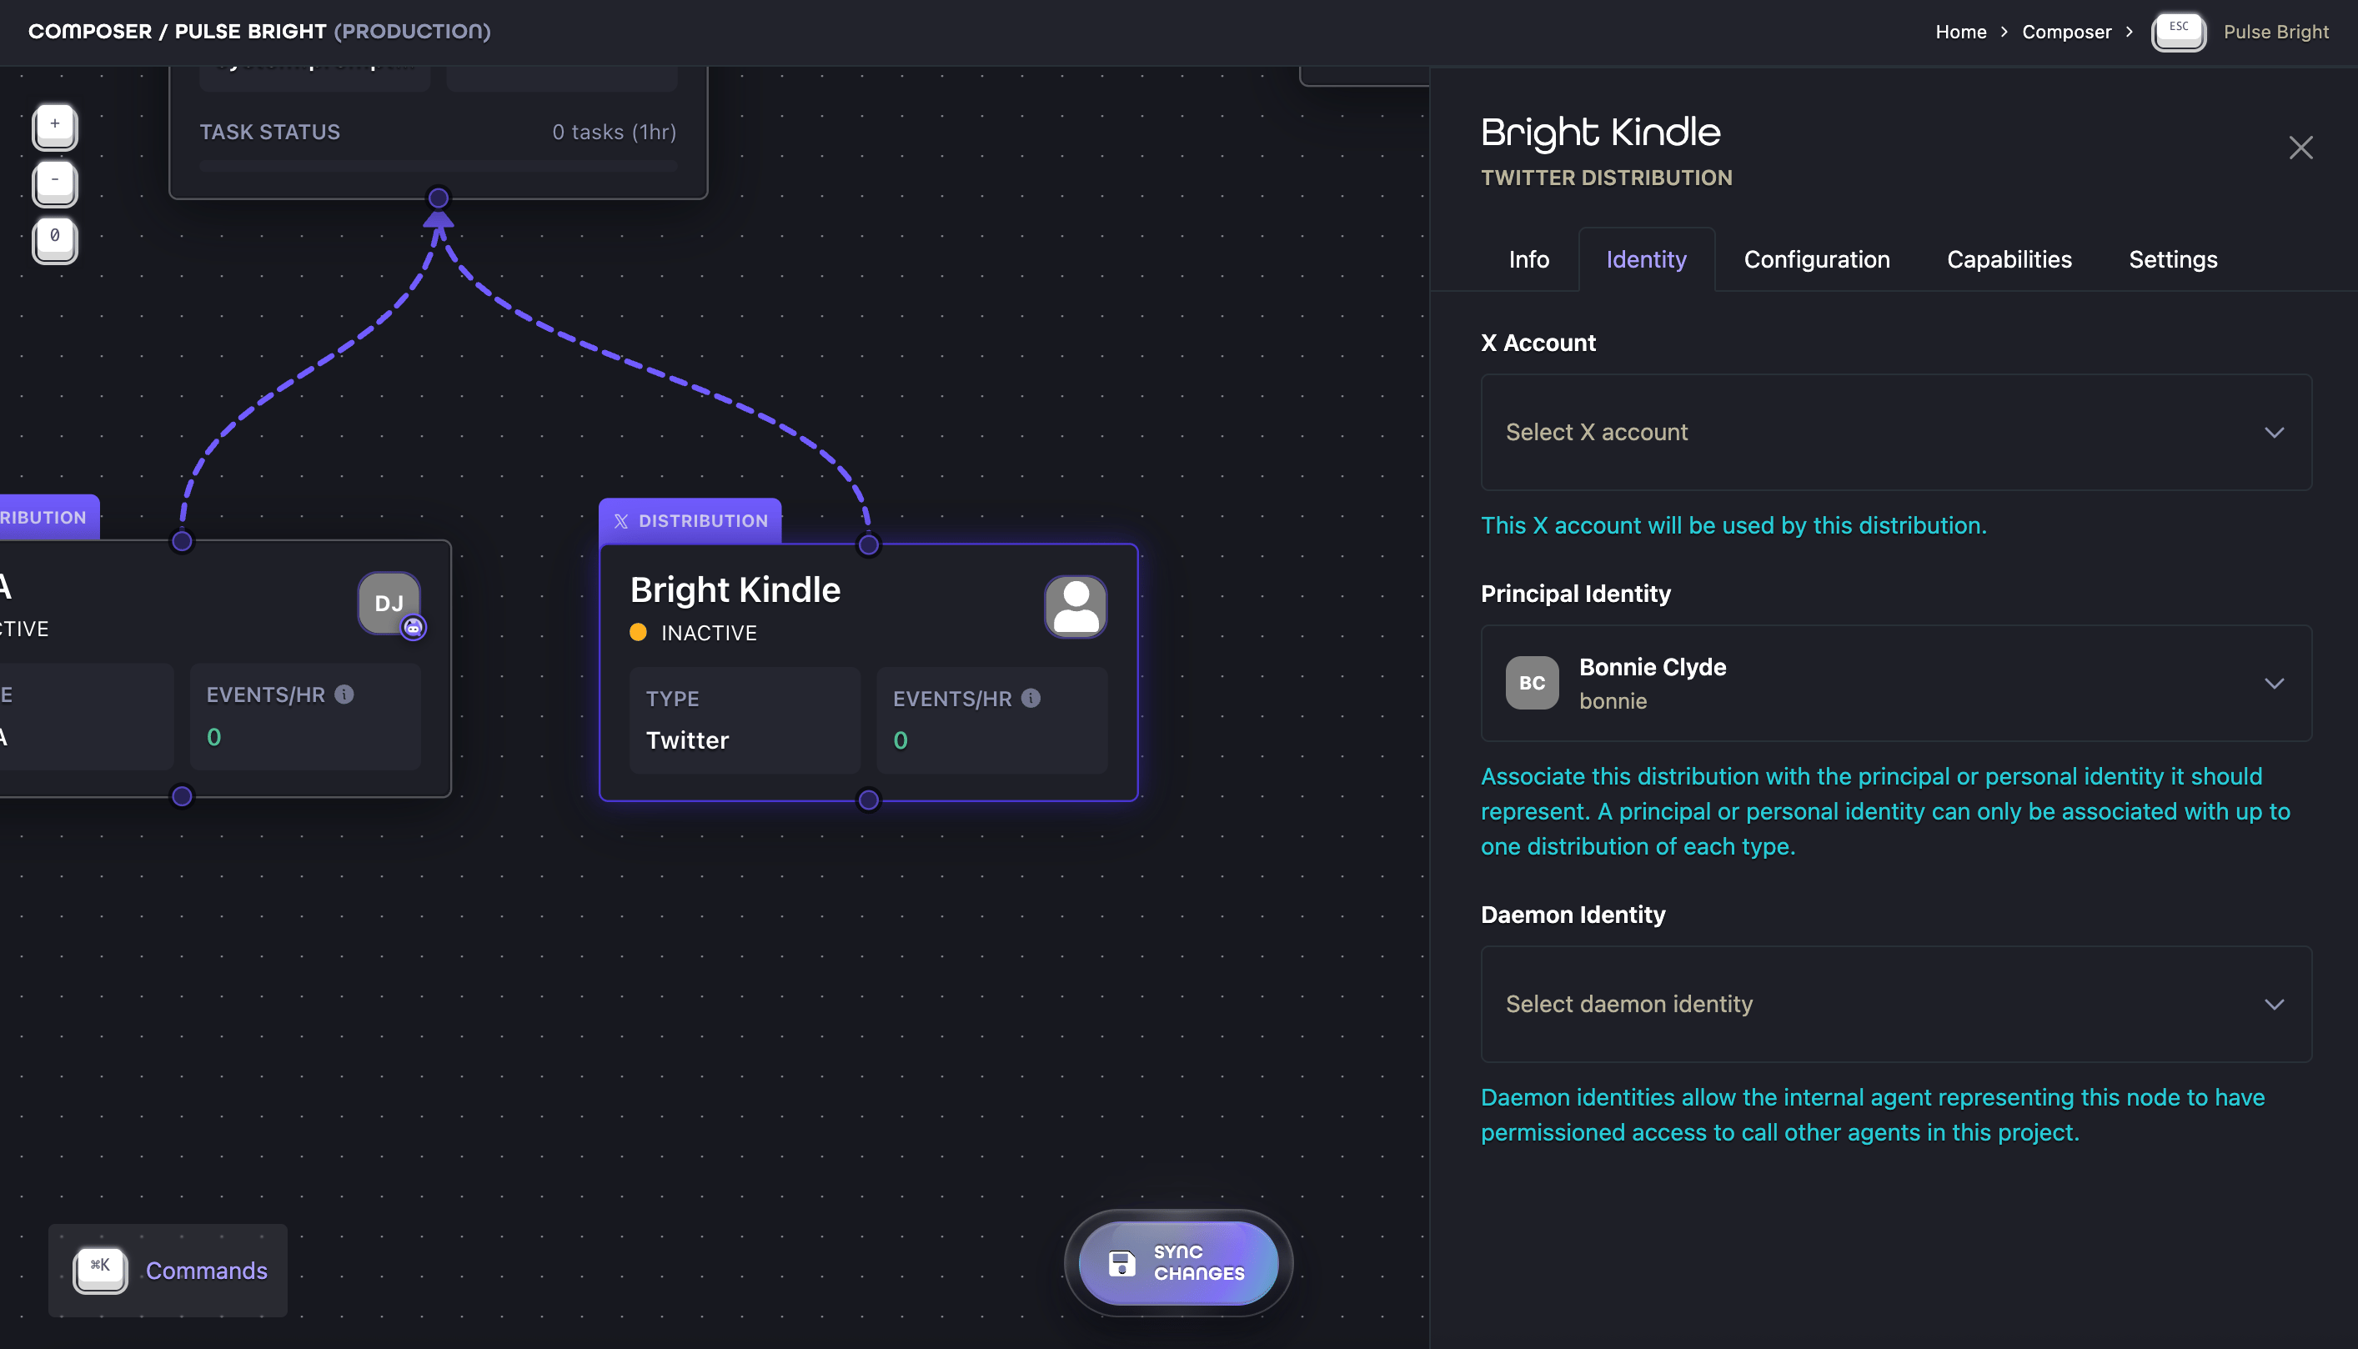Switch to the Info tab
This screenshot has width=2358, height=1349.
[x=1528, y=259]
